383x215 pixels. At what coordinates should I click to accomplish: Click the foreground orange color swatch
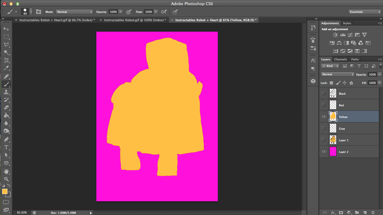coord(5,191)
